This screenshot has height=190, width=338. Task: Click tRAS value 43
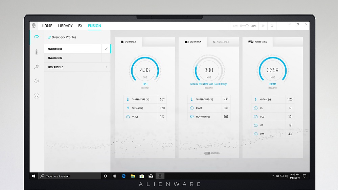[x=290, y=134]
